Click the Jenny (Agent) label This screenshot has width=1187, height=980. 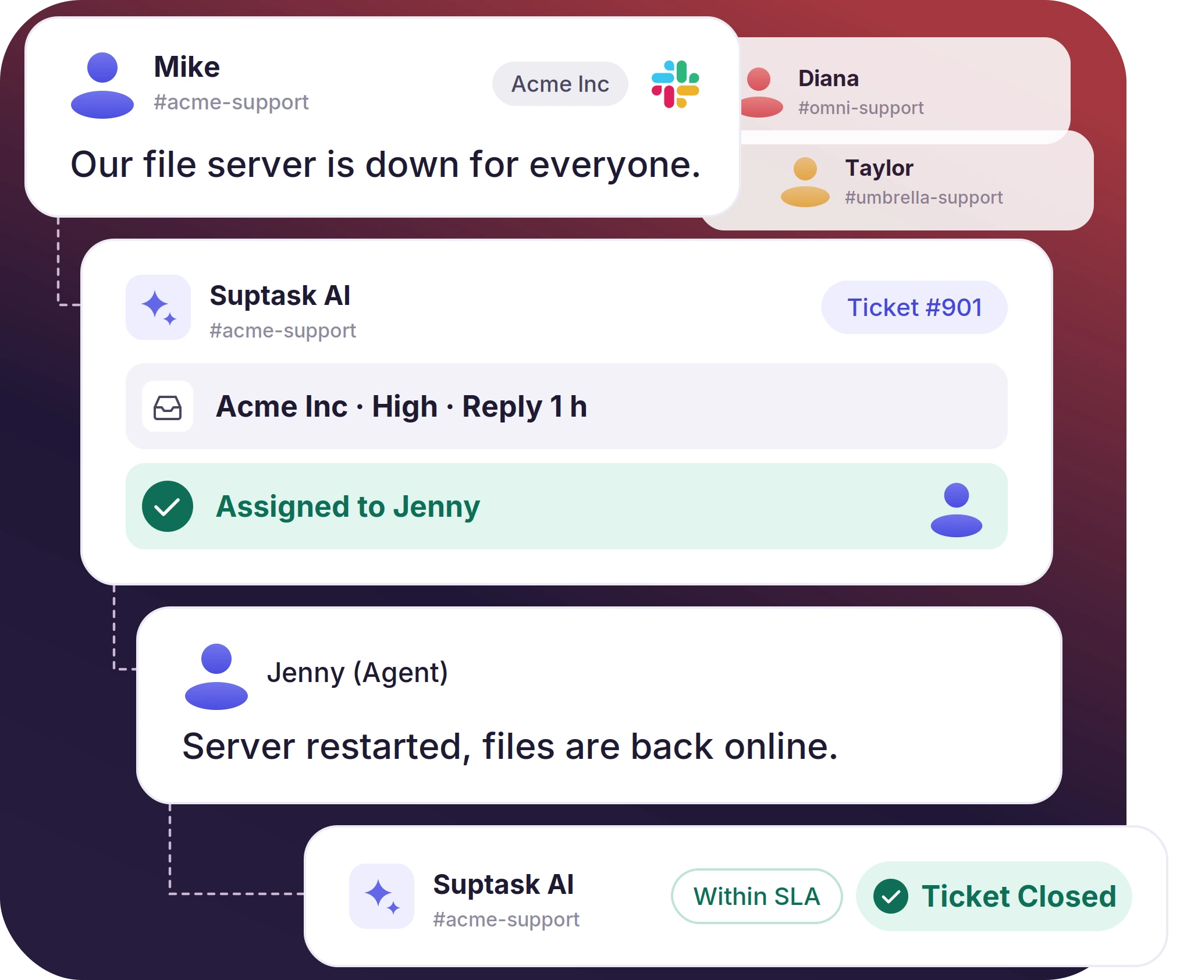click(357, 673)
